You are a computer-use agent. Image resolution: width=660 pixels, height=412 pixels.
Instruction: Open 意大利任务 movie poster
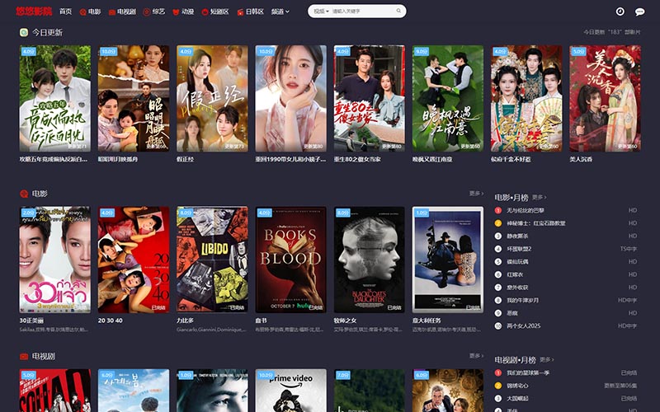448,260
